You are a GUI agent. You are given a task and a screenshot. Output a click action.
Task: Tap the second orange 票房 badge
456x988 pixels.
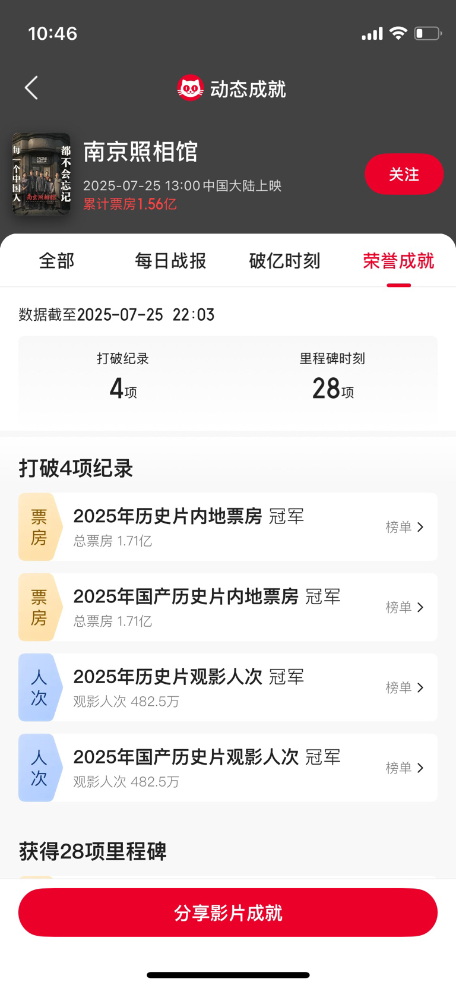click(x=40, y=607)
